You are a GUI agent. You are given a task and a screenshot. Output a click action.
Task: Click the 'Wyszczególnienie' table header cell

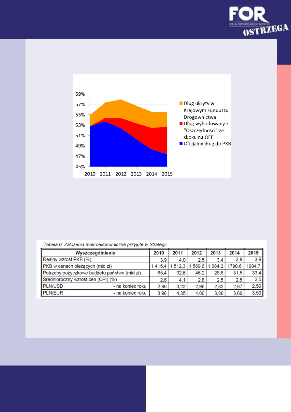[95, 253]
